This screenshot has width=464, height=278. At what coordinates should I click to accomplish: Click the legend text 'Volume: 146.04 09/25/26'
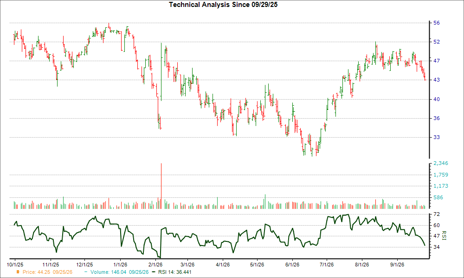[120, 272]
